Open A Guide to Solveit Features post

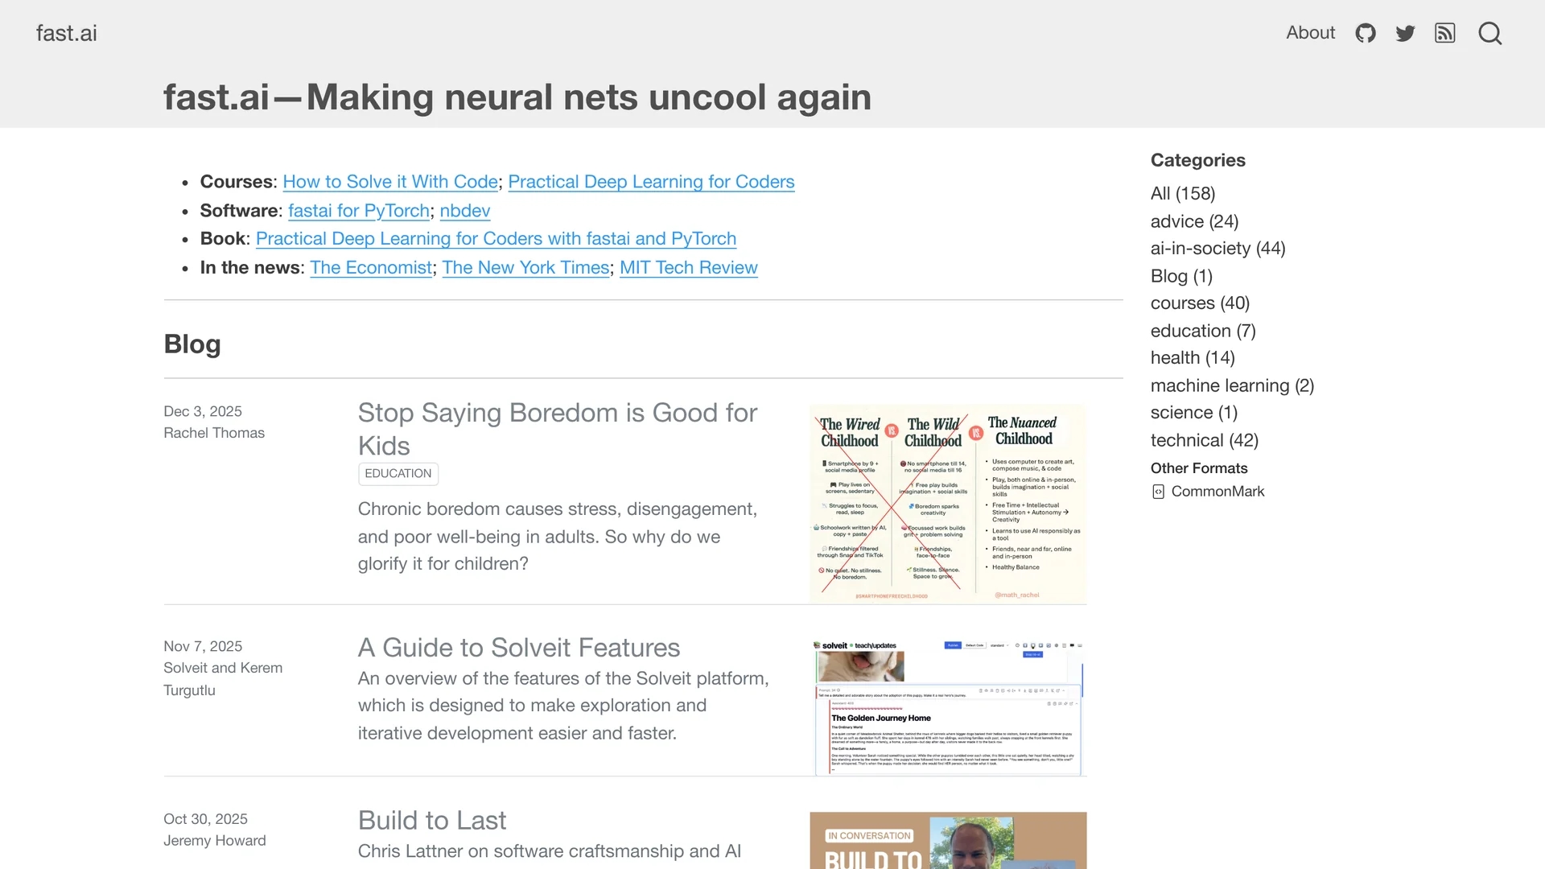click(x=519, y=648)
